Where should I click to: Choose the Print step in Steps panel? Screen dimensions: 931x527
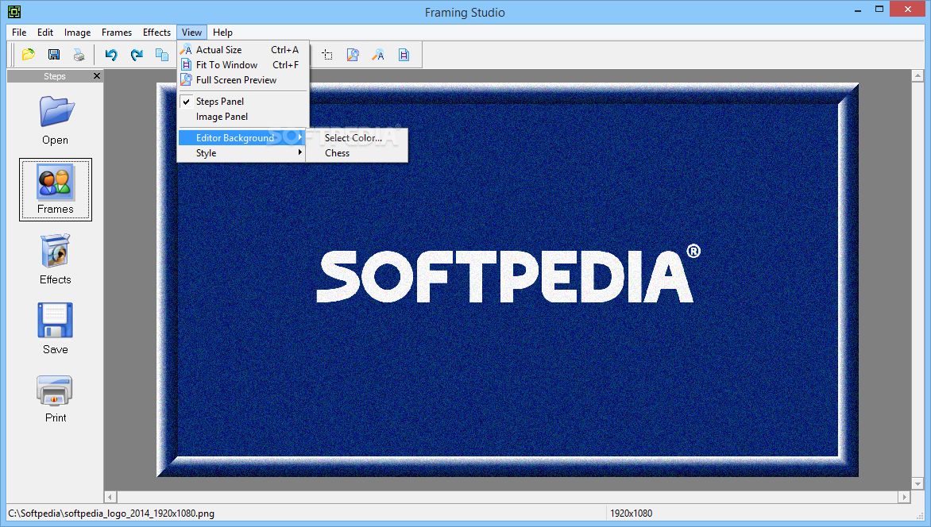point(56,398)
